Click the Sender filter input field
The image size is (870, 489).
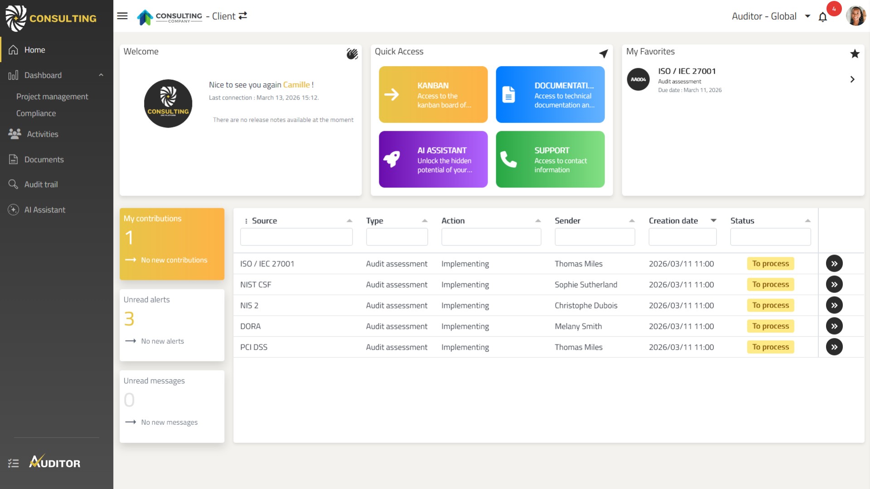[594, 237]
